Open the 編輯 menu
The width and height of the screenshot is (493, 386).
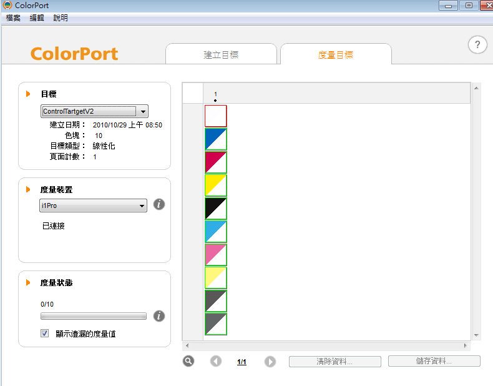point(37,18)
